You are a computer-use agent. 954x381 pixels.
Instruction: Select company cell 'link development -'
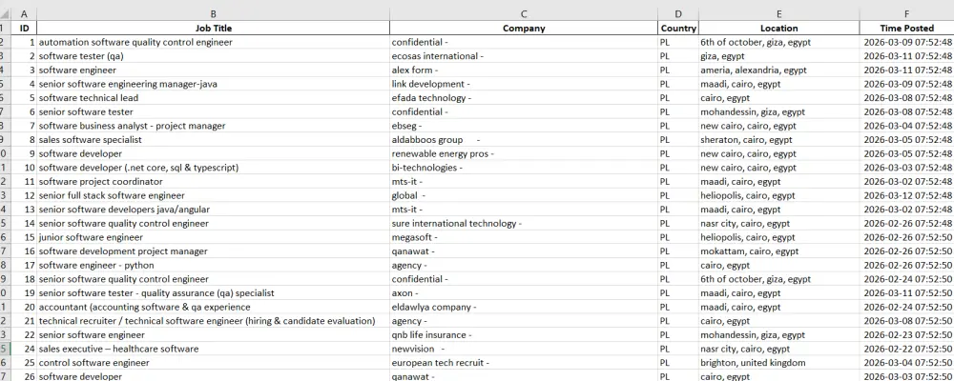[x=524, y=85]
